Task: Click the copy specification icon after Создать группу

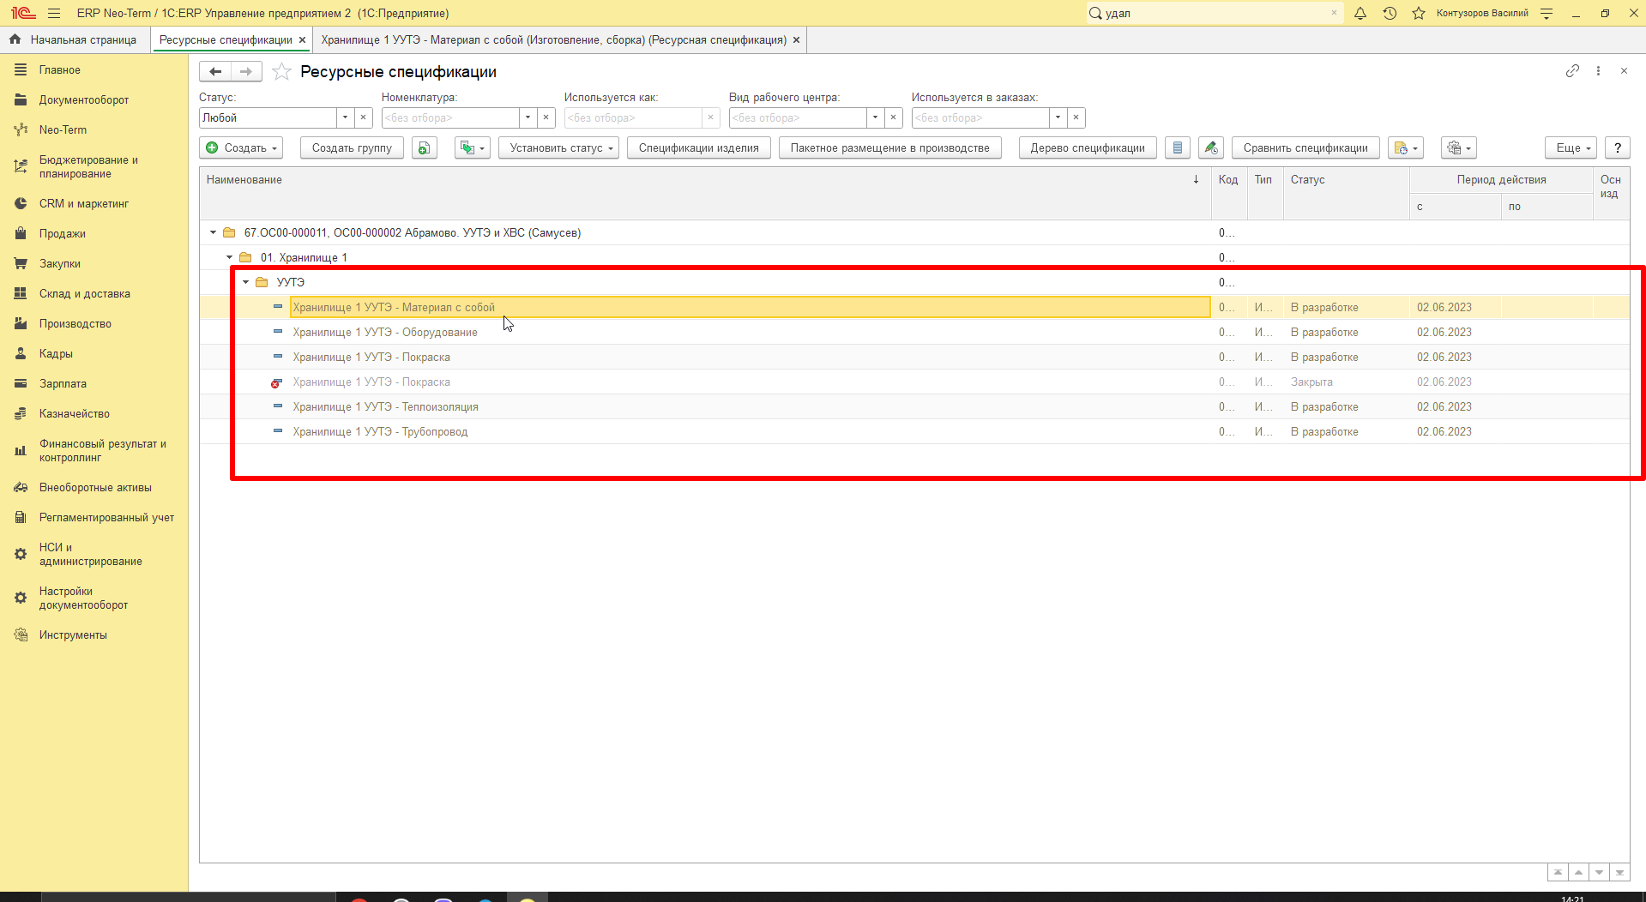Action: pyautogui.click(x=424, y=147)
